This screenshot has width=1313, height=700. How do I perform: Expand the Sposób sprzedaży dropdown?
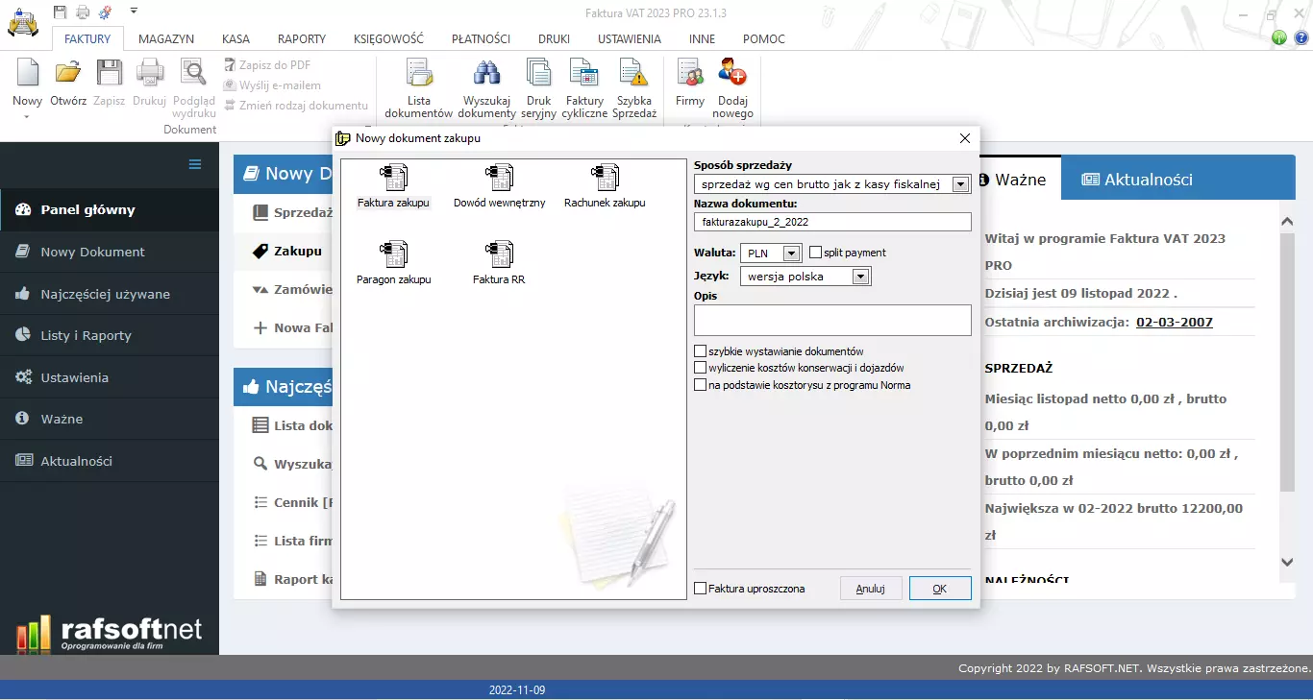(x=960, y=184)
